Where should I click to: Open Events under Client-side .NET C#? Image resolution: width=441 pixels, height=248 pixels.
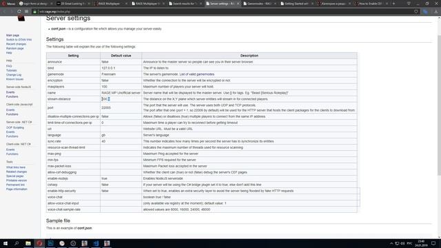tap(10, 149)
